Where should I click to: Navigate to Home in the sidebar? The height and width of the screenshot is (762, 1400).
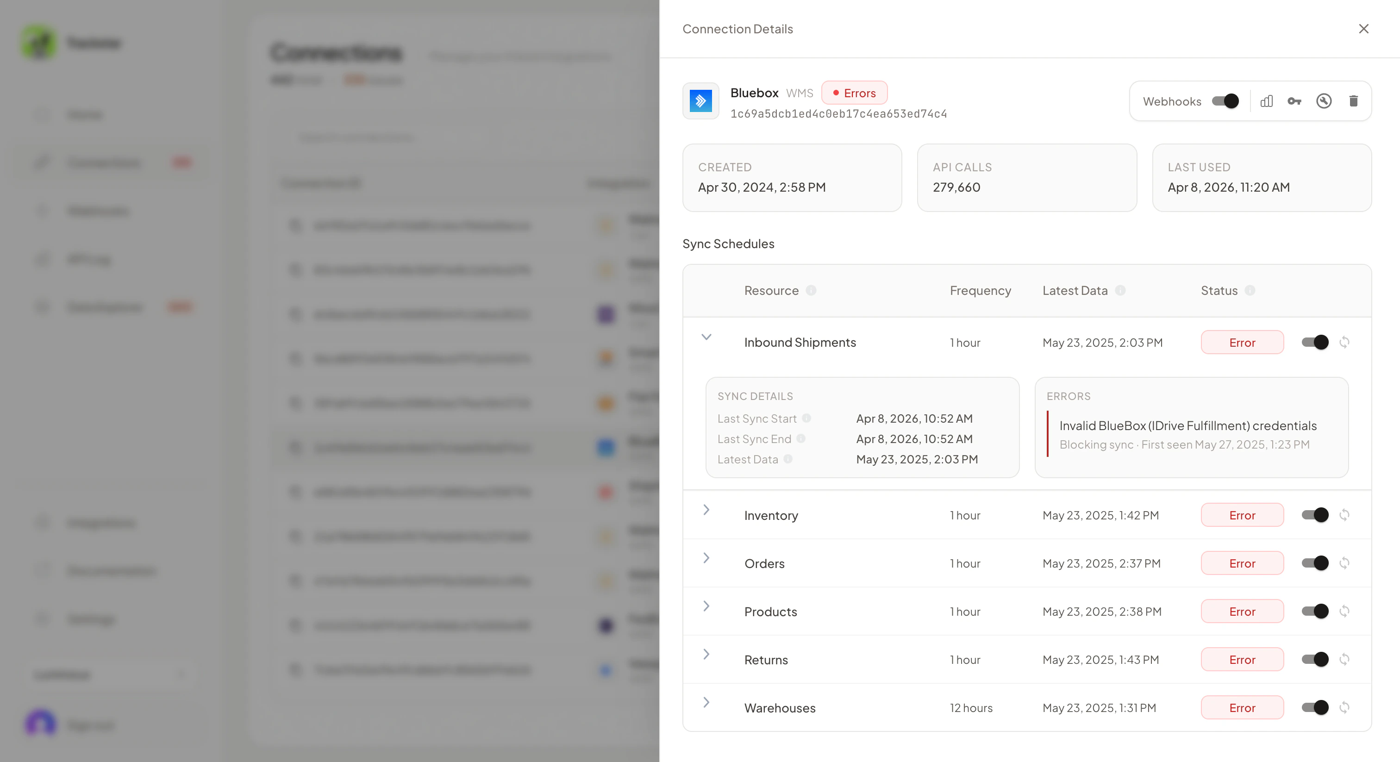pos(85,114)
